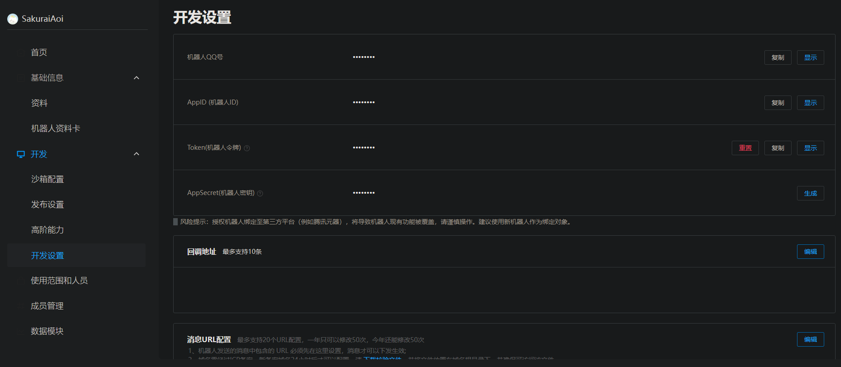
Task: Go to 发布设置 in the sidebar
Action: tap(48, 205)
